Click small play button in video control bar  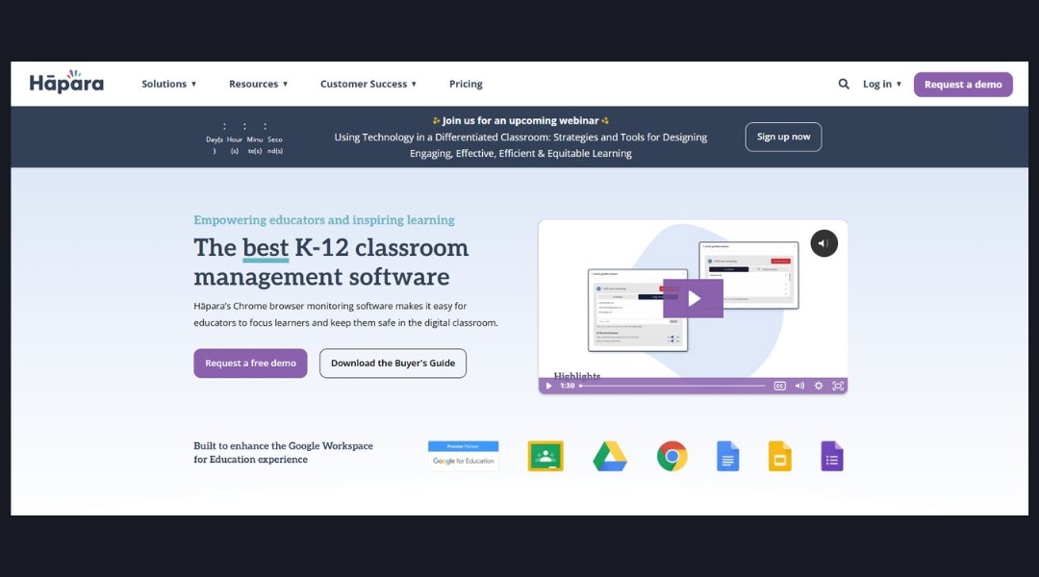pyautogui.click(x=548, y=386)
